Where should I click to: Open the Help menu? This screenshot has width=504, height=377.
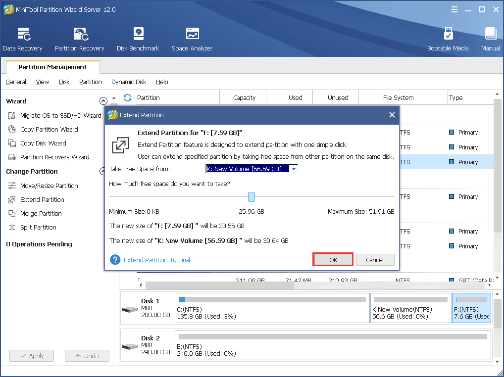(162, 82)
